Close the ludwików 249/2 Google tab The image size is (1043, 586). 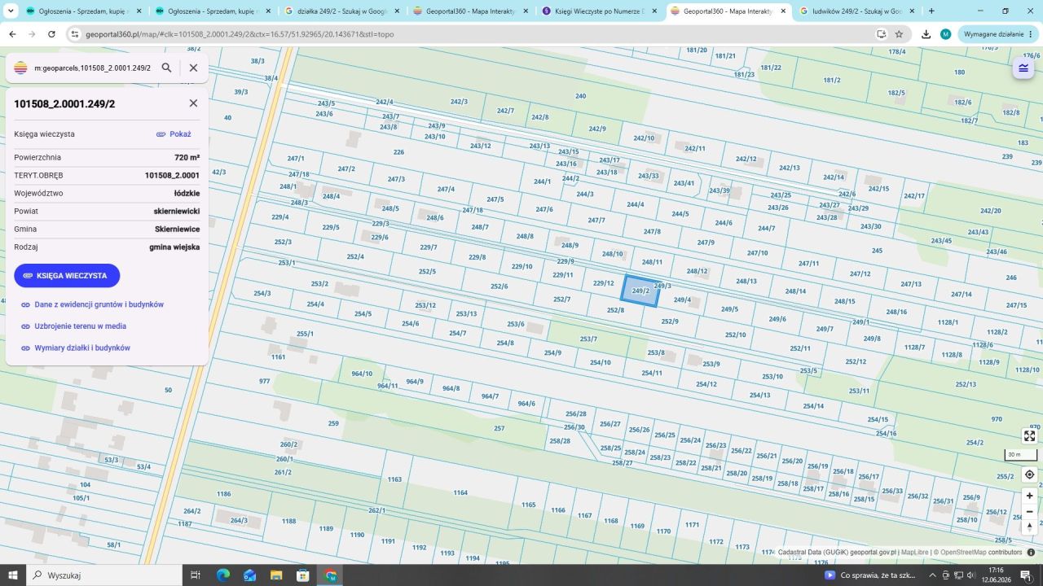(x=912, y=11)
